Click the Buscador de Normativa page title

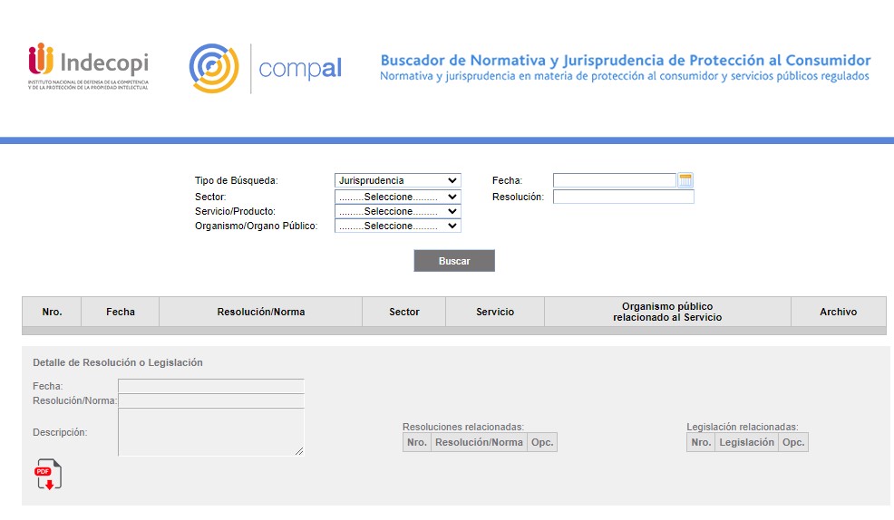[625, 61]
